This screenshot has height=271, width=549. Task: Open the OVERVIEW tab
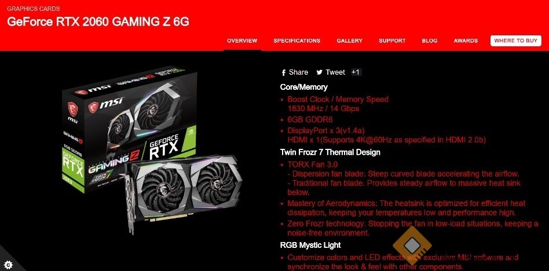[242, 41]
